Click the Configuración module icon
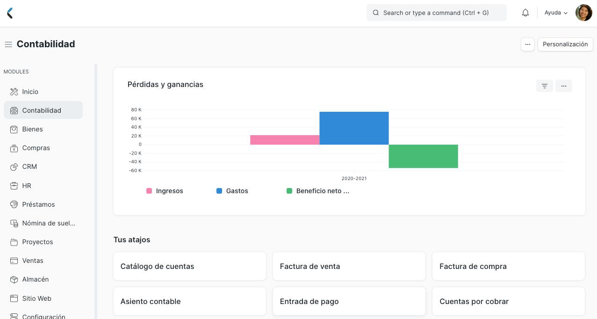597x319 pixels. [x=14, y=317]
